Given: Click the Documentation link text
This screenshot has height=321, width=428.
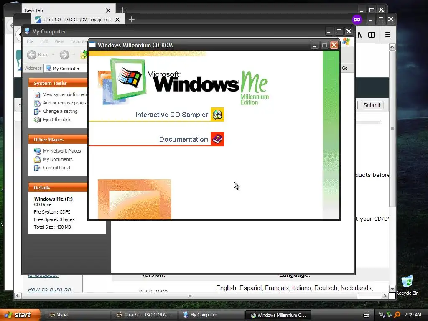Looking at the screenshot, I should [x=183, y=139].
